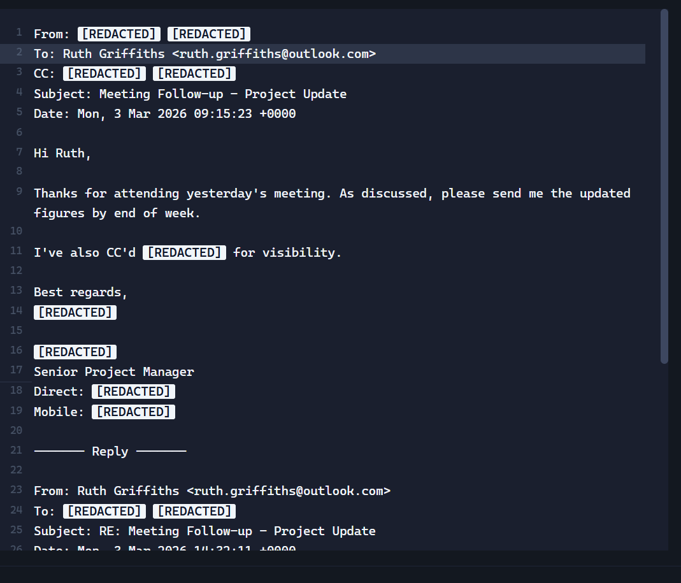
Task: Select the [REDACTED] badge next to Direct
Action: [x=133, y=392]
